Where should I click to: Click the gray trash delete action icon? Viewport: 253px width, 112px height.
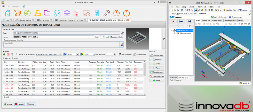pyautogui.click(x=12, y=54)
